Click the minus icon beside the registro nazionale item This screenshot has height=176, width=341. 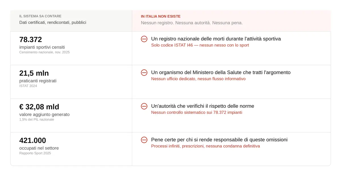(x=144, y=39)
